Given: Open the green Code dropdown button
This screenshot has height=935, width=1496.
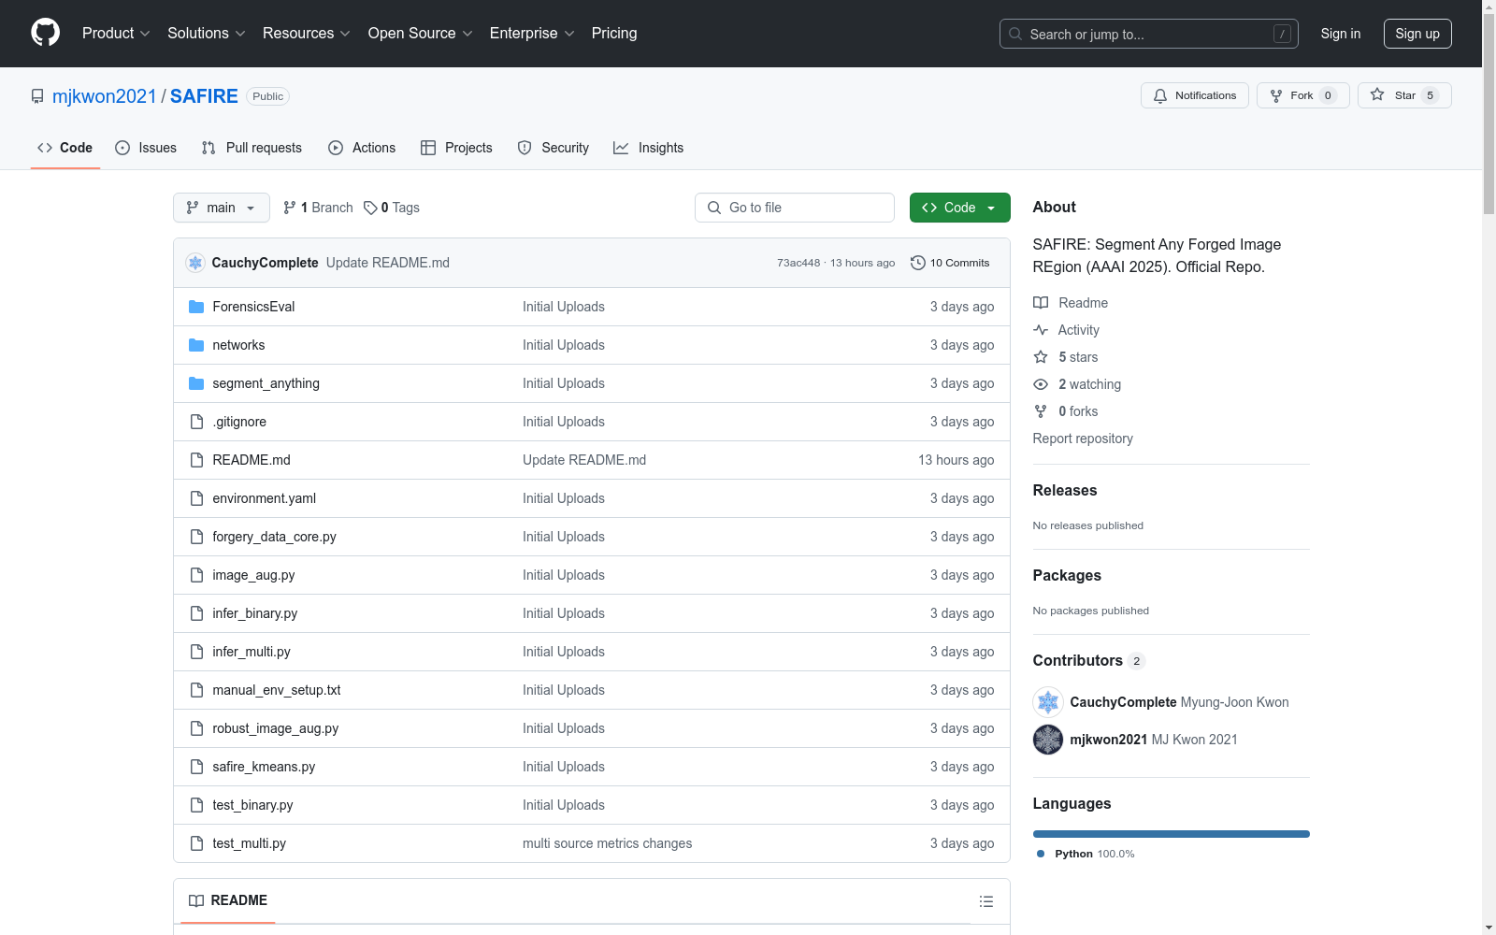Looking at the screenshot, I should click(x=959, y=208).
